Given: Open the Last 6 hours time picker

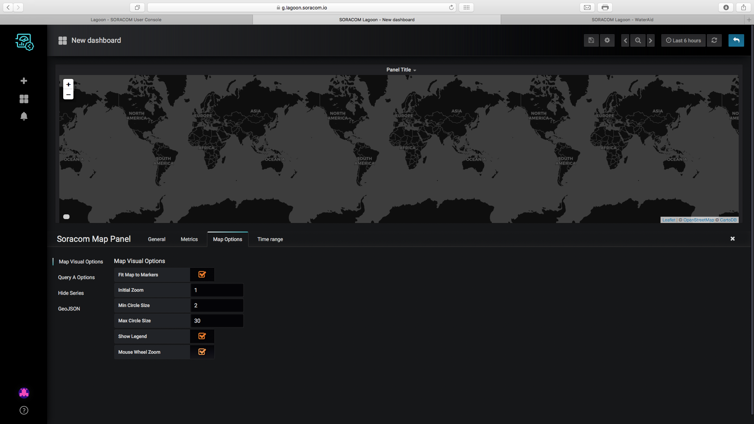Looking at the screenshot, I should tap(683, 40).
